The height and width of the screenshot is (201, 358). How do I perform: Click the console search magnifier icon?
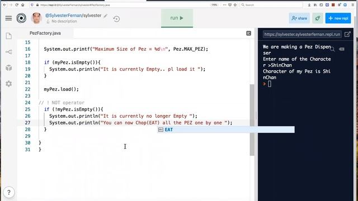(332, 49)
